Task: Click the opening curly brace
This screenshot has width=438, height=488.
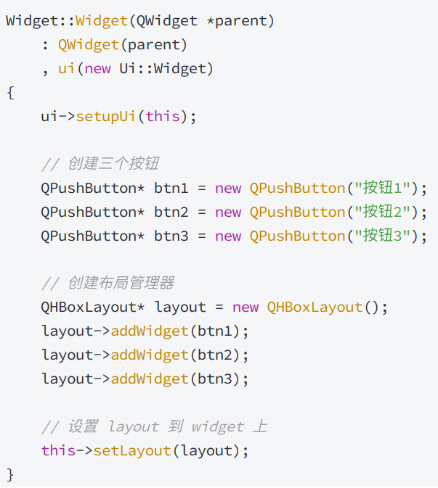Action: [10, 93]
